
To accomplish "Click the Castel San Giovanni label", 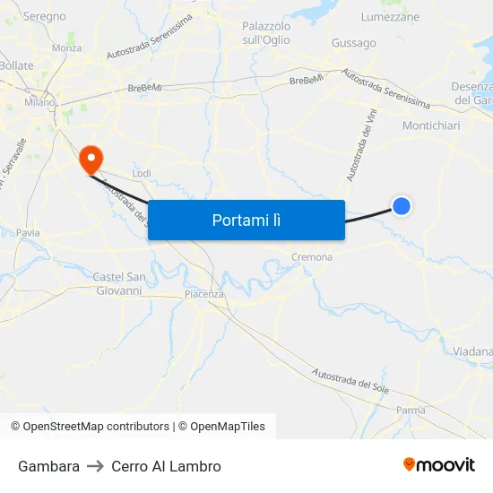I will pyautogui.click(x=119, y=283).
